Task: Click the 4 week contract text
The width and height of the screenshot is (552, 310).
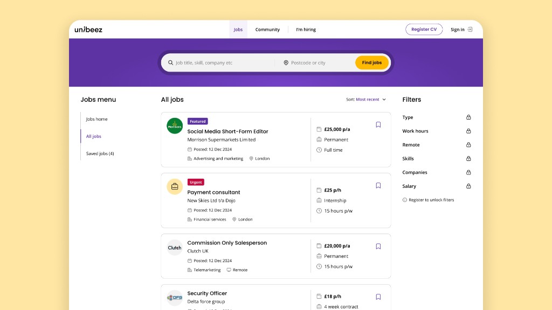Action: [341, 307]
